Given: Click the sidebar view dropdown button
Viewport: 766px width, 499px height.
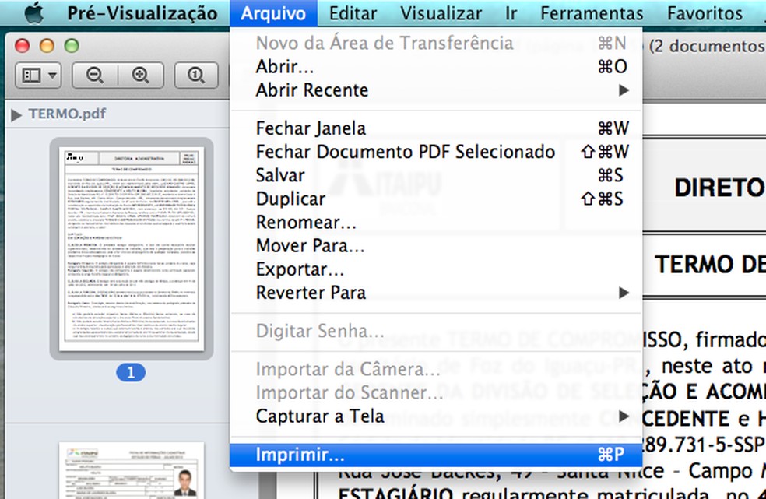Looking at the screenshot, I should click(39, 76).
